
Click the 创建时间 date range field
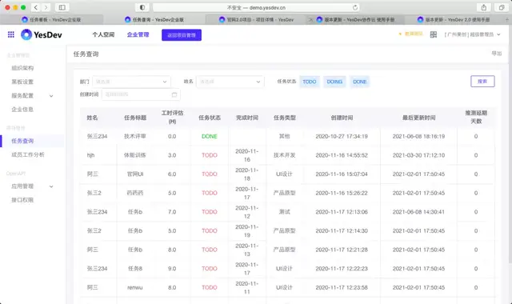point(141,94)
